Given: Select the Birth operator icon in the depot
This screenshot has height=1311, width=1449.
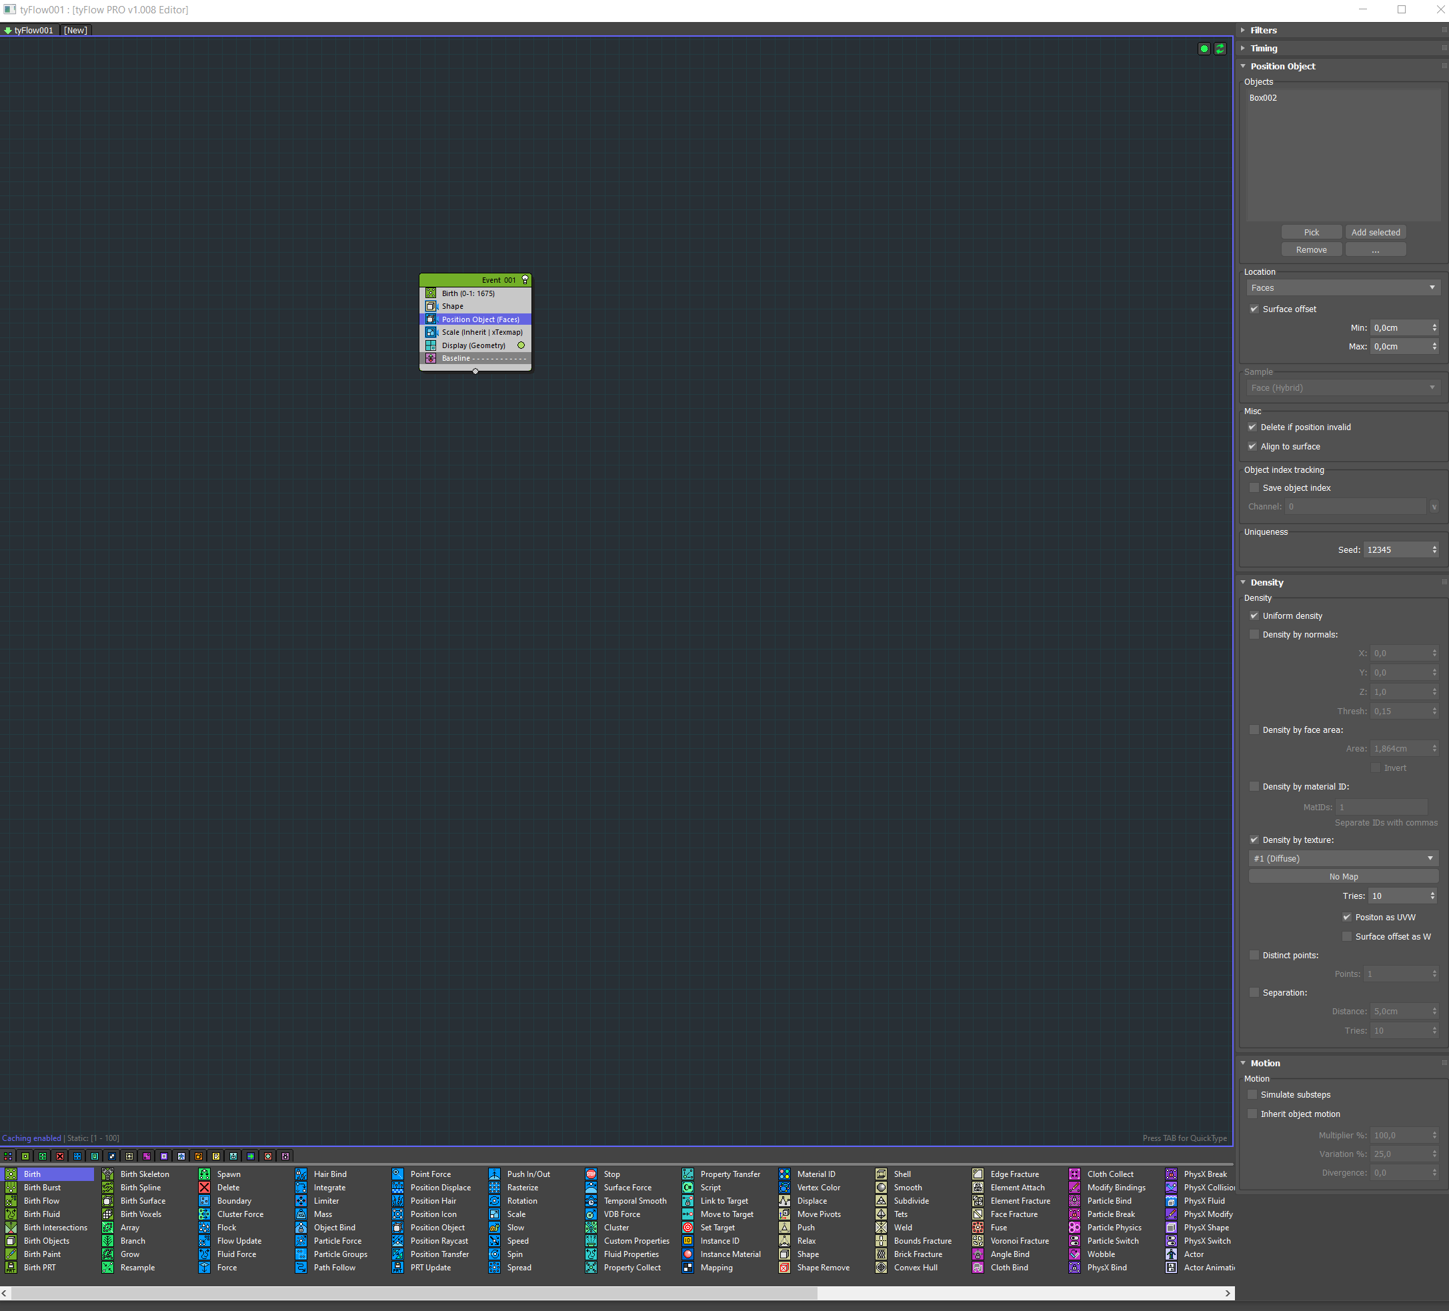Looking at the screenshot, I should [11, 1174].
